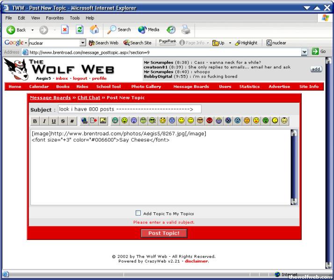Click the chat add button

coord(316,69)
